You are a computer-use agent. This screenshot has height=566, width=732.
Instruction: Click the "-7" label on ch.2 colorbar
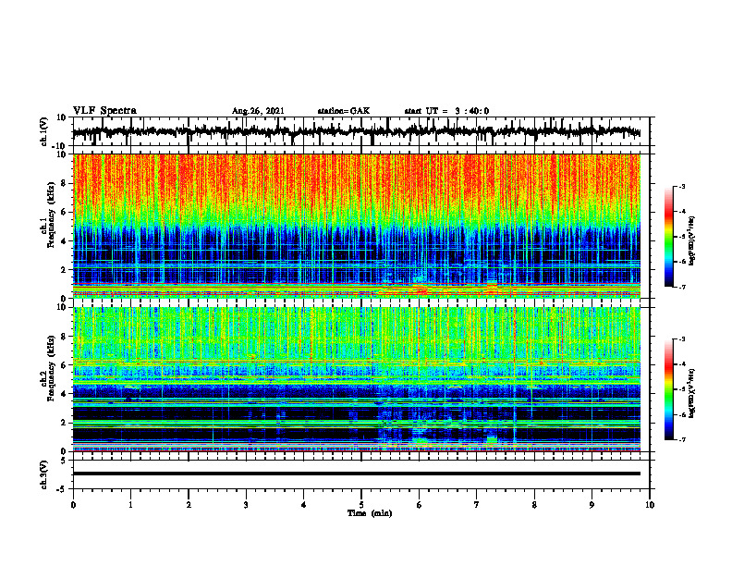(682, 439)
